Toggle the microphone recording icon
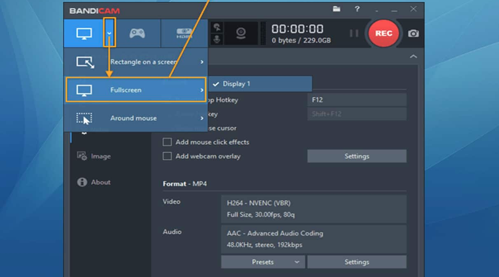 click(217, 39)
